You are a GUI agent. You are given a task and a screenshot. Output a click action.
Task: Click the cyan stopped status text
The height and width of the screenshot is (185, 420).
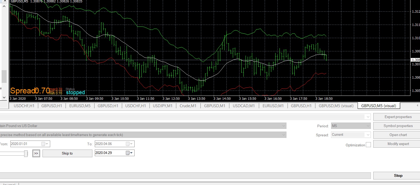click(x=75, y=92)
